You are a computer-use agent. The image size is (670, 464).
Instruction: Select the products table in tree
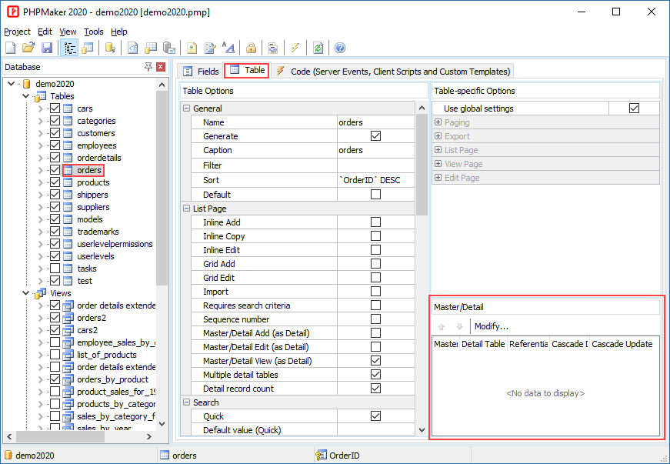tap(93, 182)
